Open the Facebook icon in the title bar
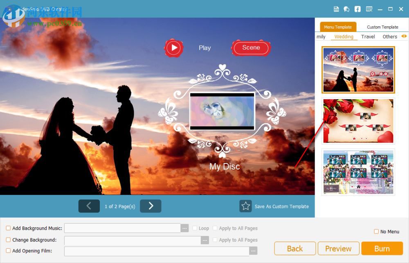The width and height of the screenshot is (409, 263). pyautogui.click(x=357, y=9)
